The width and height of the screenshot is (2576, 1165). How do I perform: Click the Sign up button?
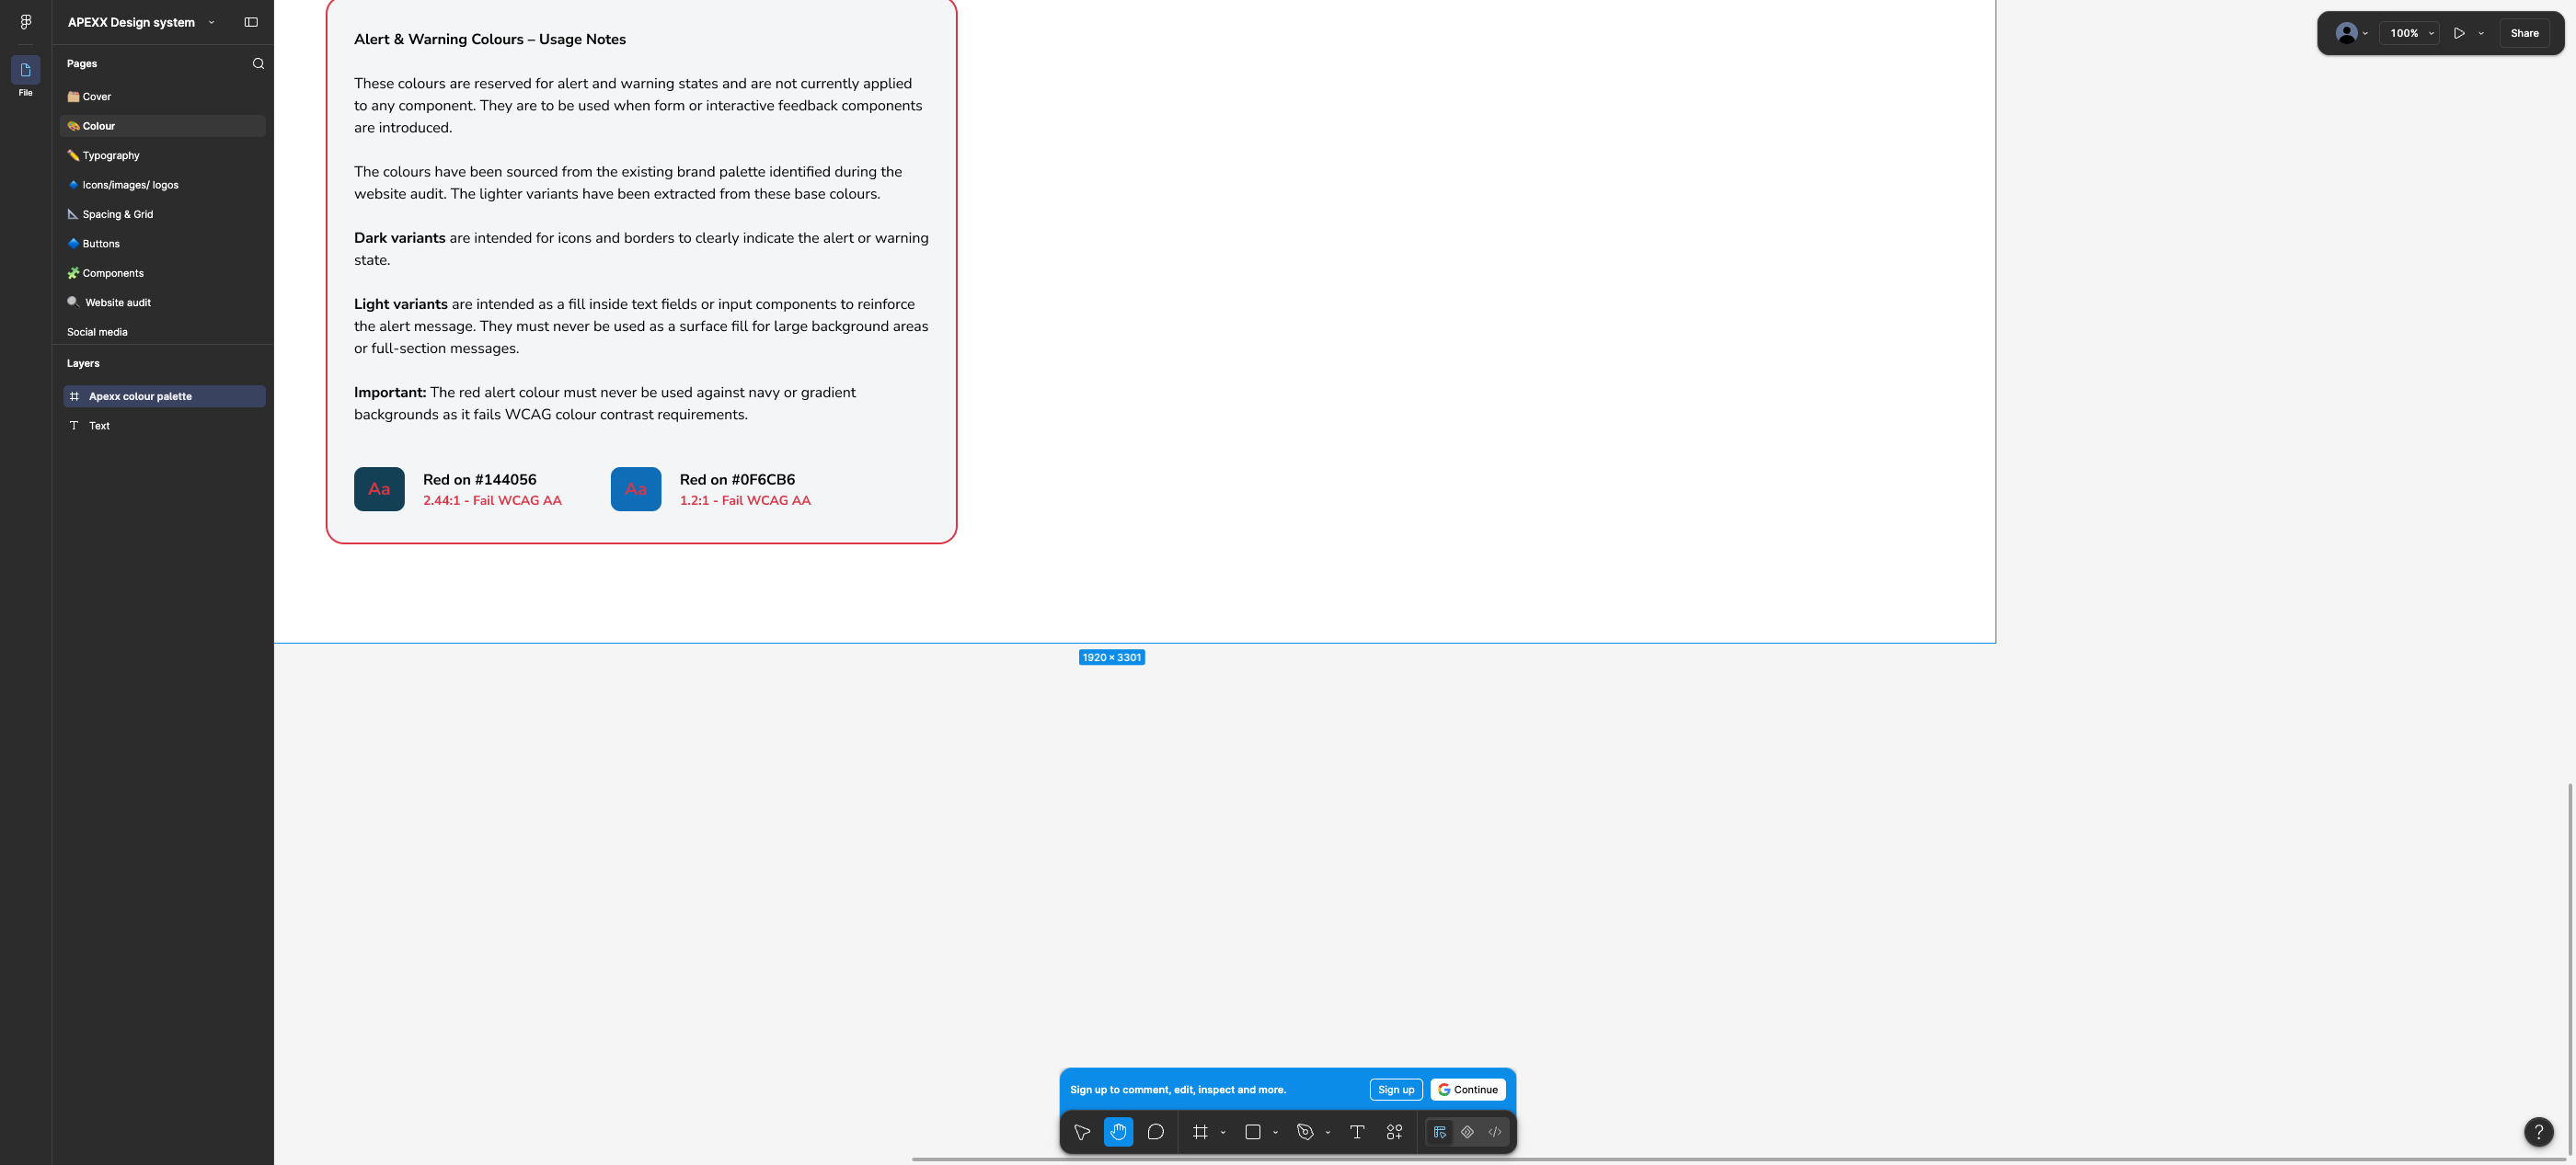pos(1396,1091)
